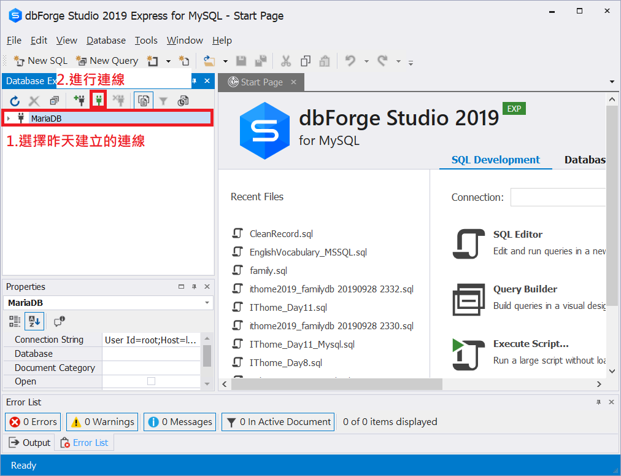This screenshot has height=476, width=621.
Task: Click the Filter funnel icon in Database Explorer
Action: [163, 101]
